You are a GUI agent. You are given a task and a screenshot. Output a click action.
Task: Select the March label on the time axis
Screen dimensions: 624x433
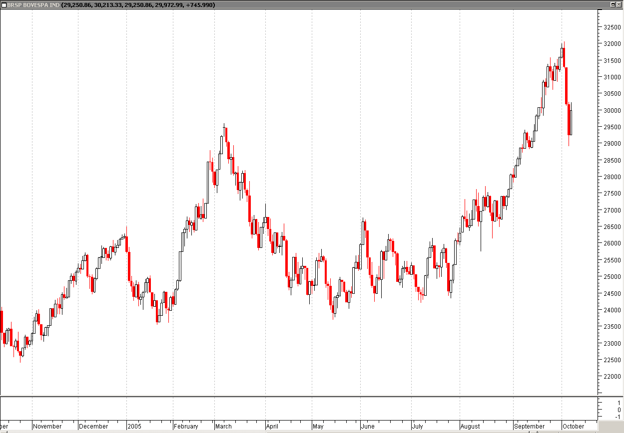click(x=223, y=427)
